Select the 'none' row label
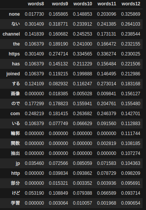146x210 pixels. point(14,14)
